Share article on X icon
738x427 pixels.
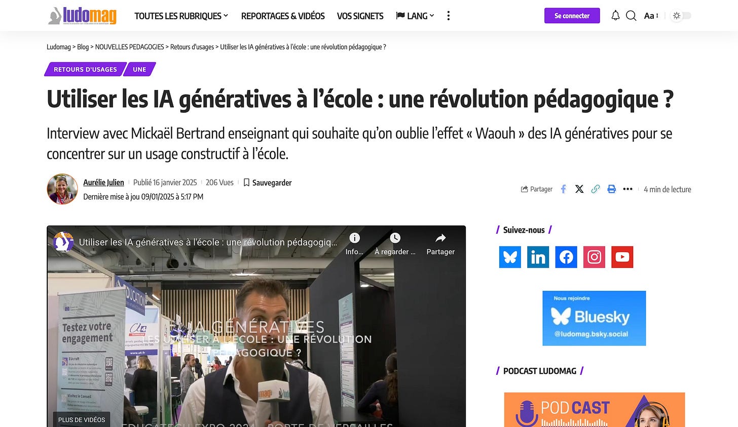(x=579, y=189)
